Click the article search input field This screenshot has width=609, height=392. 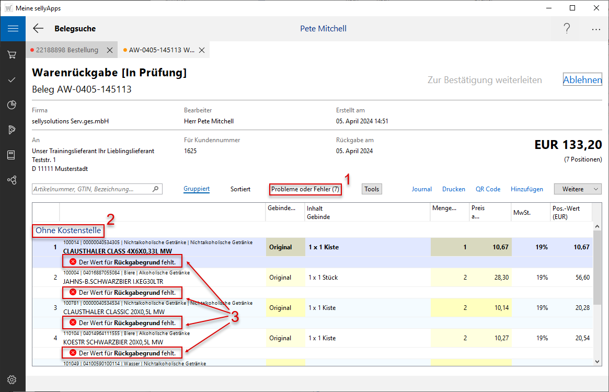point(91,189)
